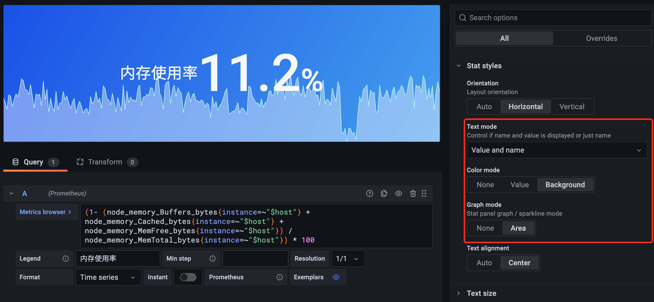Click the Min step input field

tap(255, 259)
